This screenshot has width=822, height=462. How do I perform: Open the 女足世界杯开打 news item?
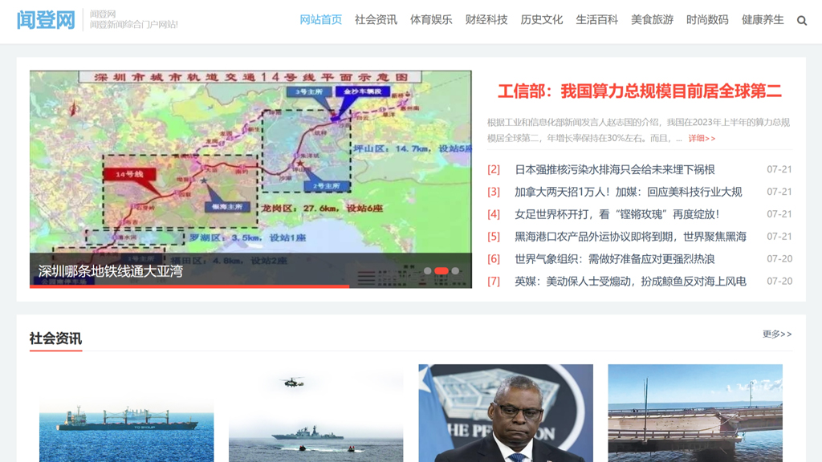pos(616,214)
